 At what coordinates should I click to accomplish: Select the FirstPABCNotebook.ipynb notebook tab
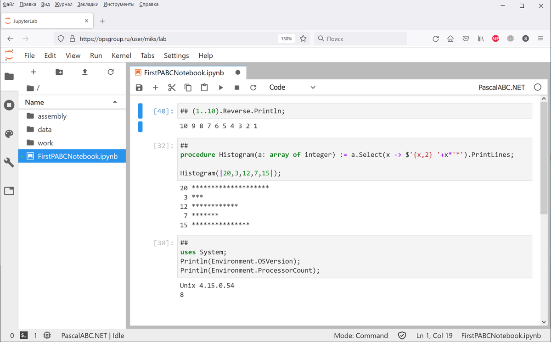(188, 72)
